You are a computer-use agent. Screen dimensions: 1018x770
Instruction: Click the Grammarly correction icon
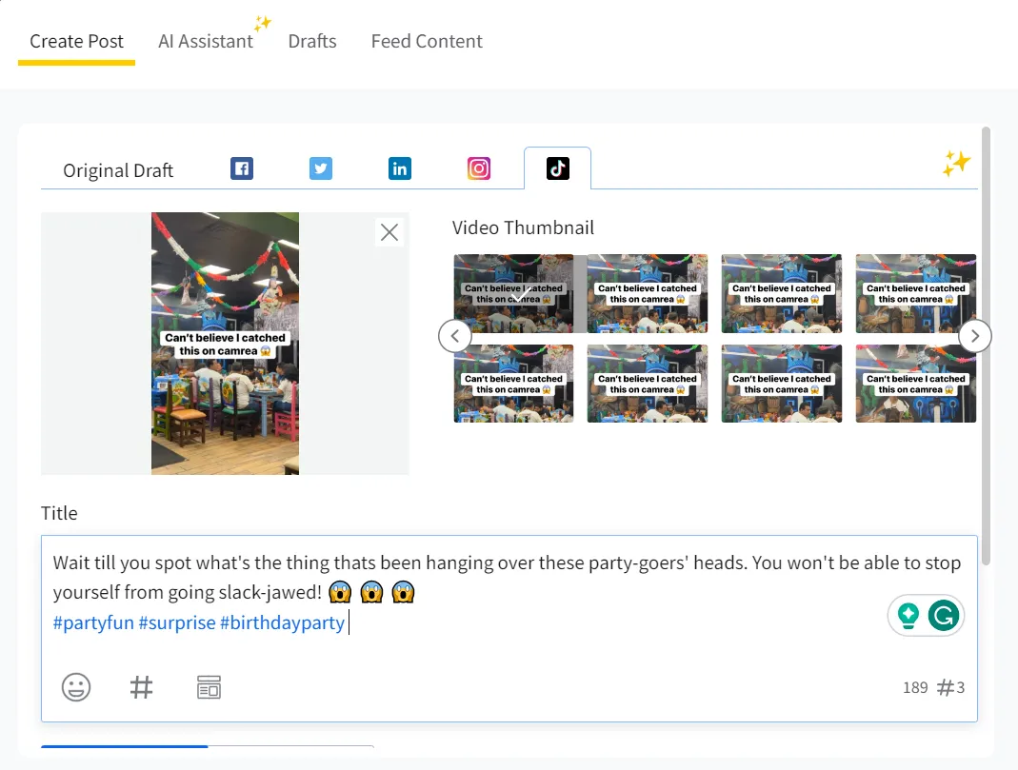point(944,615)
